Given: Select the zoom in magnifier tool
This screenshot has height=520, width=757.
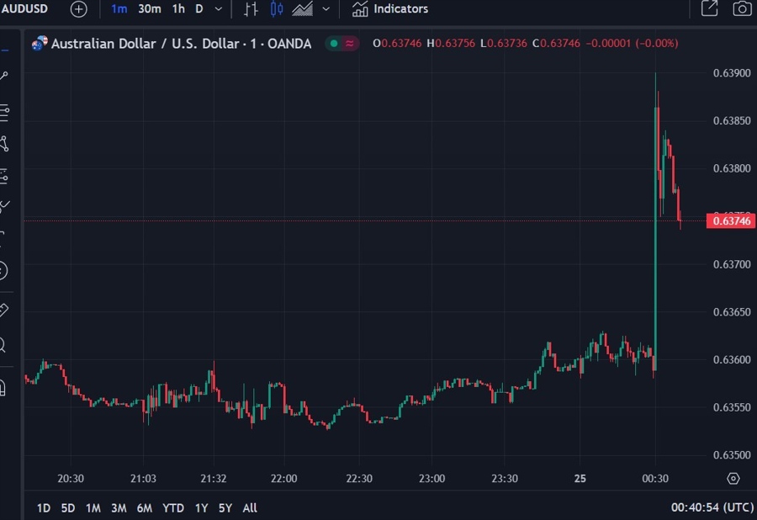Looking at the screenshot, I should coord(3,345).
